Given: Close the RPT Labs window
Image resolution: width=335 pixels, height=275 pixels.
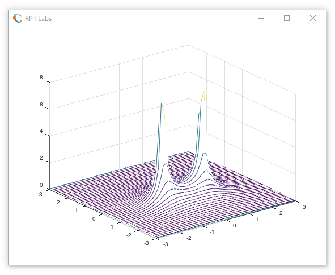Looking at the screenshot, I should click(313, 18).
